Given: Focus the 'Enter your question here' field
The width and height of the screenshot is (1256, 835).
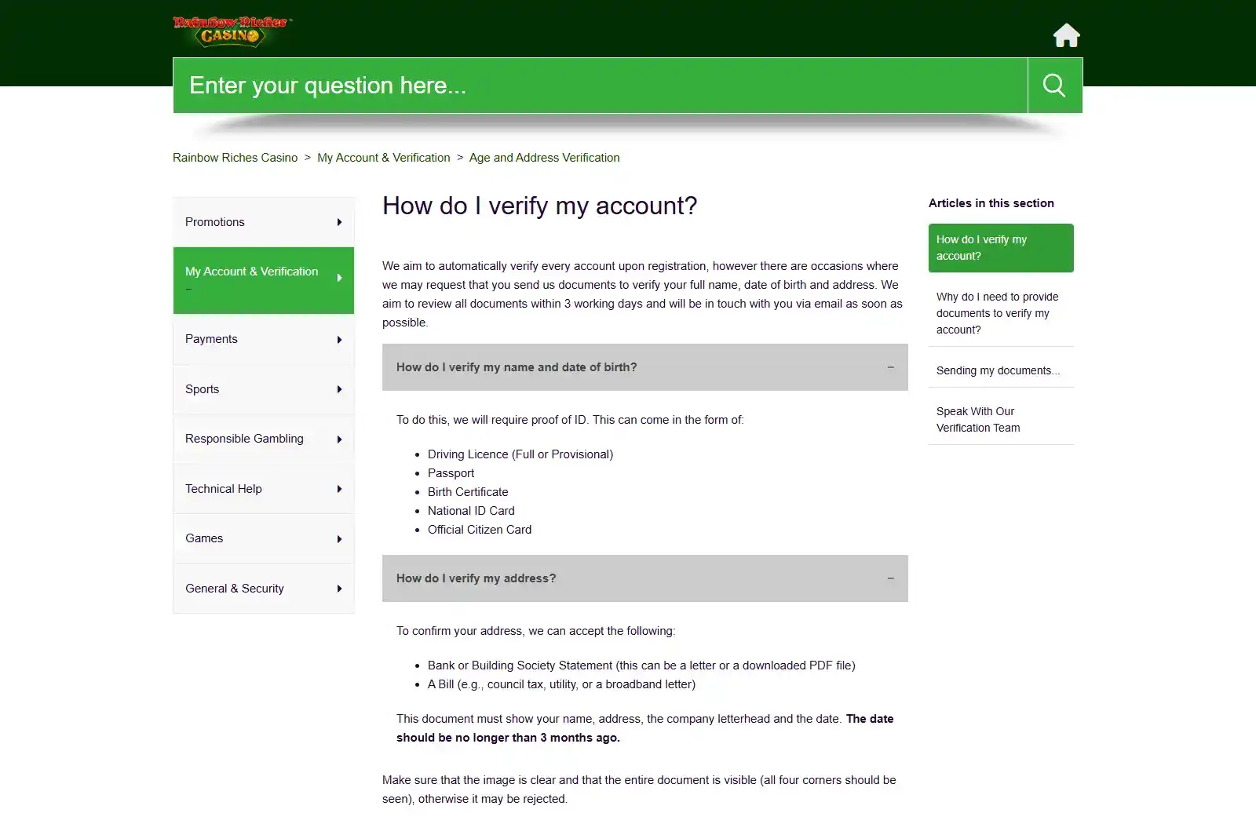Looking at the screenshot, I should tap(601, 86).
